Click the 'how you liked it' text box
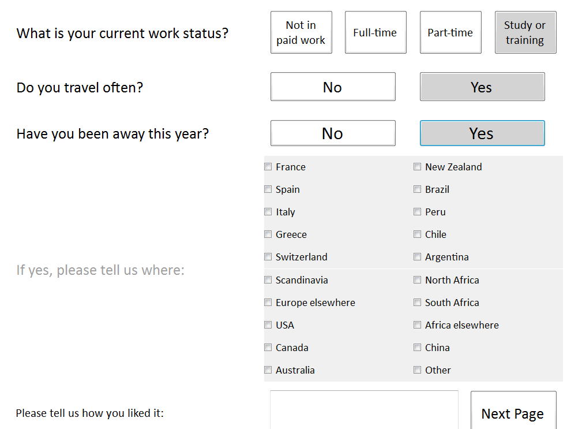 [364, 411]
